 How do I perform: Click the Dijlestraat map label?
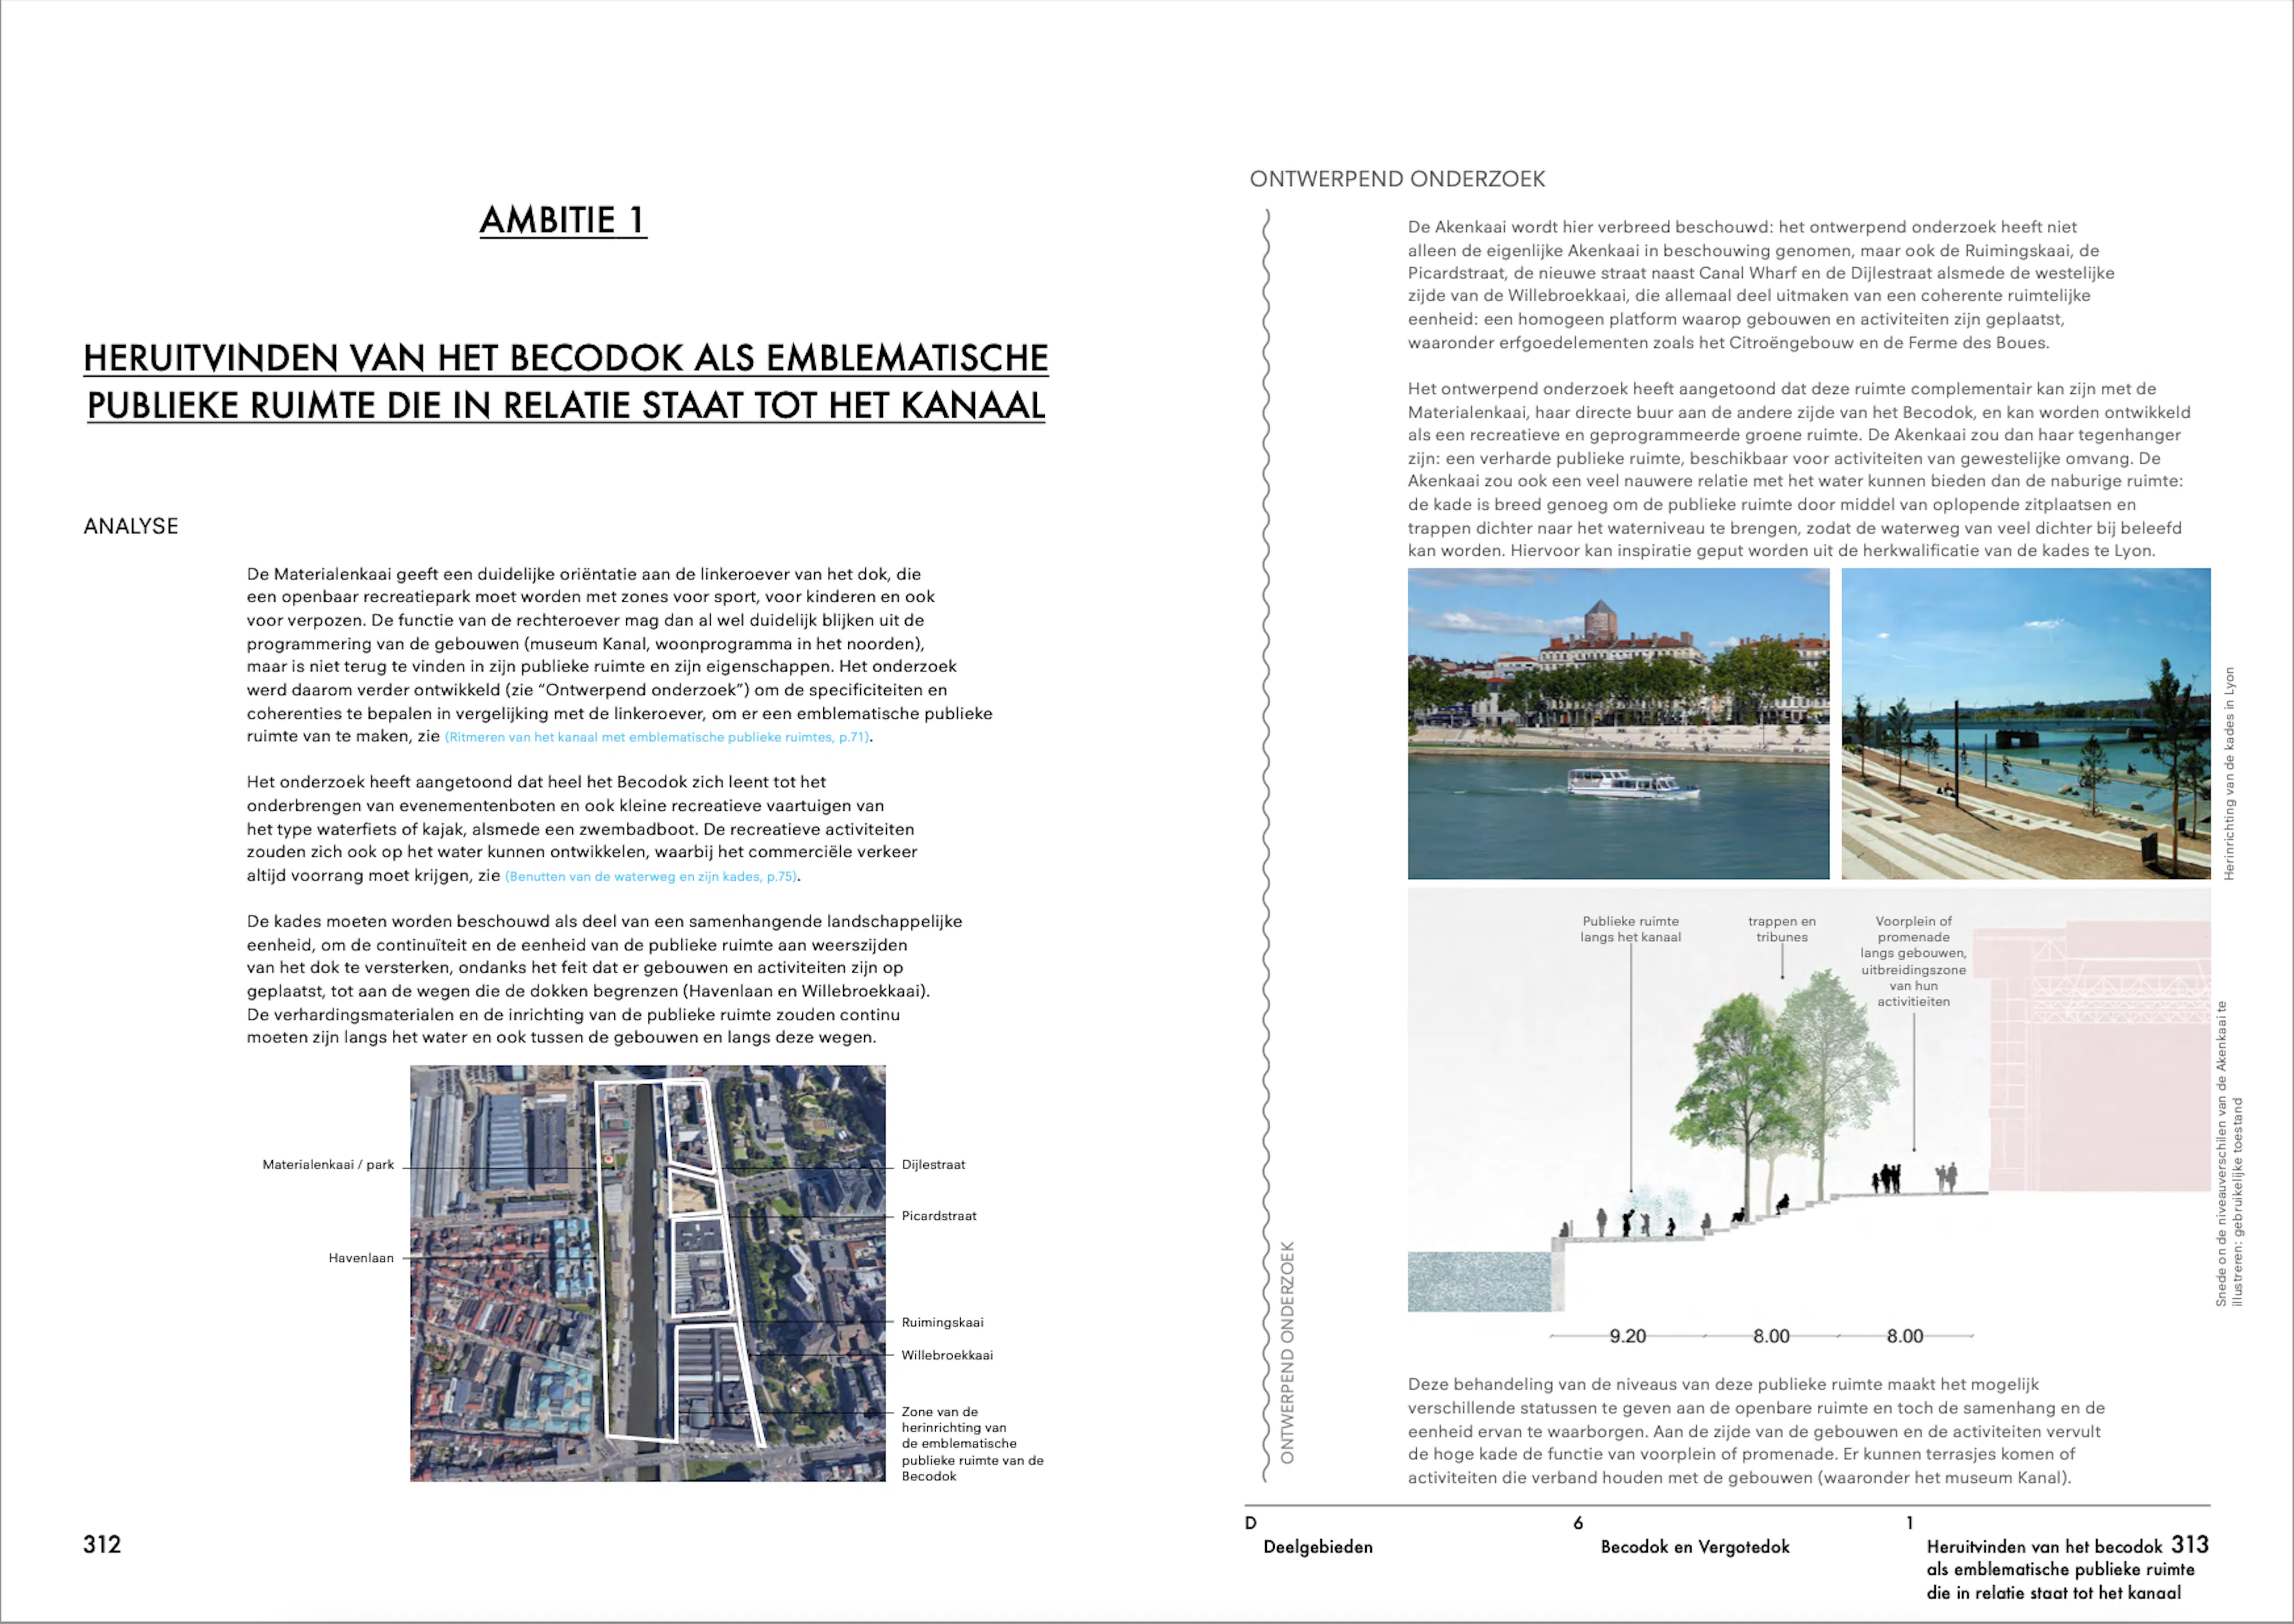pos(932,1165)
